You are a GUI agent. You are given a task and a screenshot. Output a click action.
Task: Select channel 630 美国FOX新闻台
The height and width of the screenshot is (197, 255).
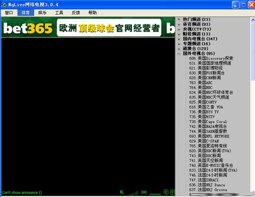(x=207, y=73)
